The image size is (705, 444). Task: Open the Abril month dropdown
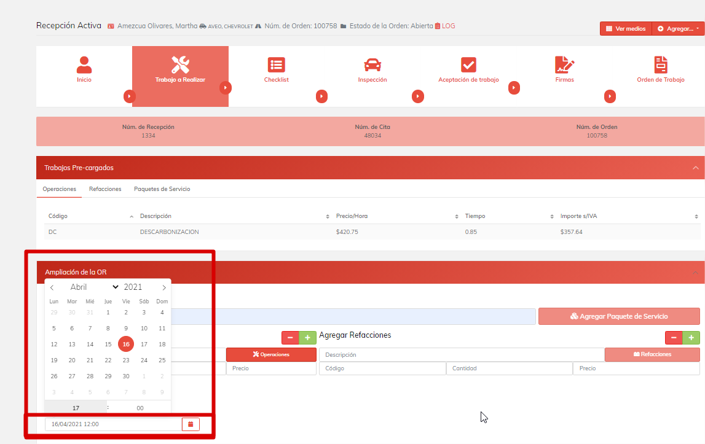point(94,287)
